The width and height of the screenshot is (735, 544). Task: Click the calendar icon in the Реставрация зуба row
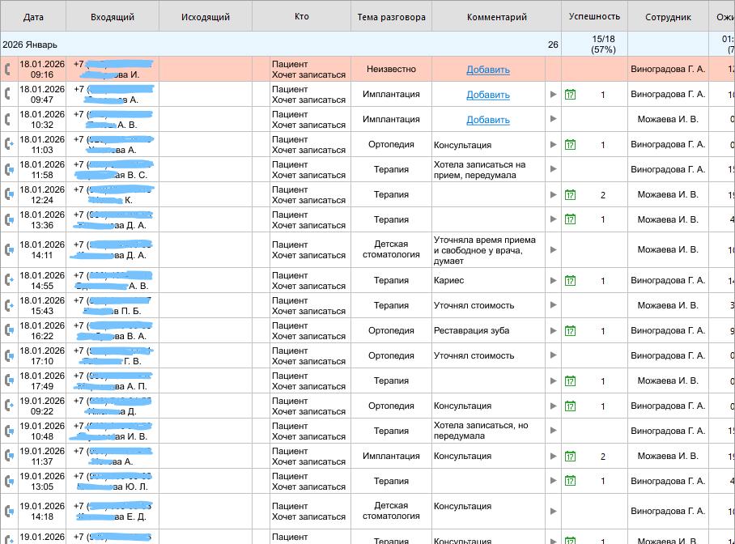(570, 331)
